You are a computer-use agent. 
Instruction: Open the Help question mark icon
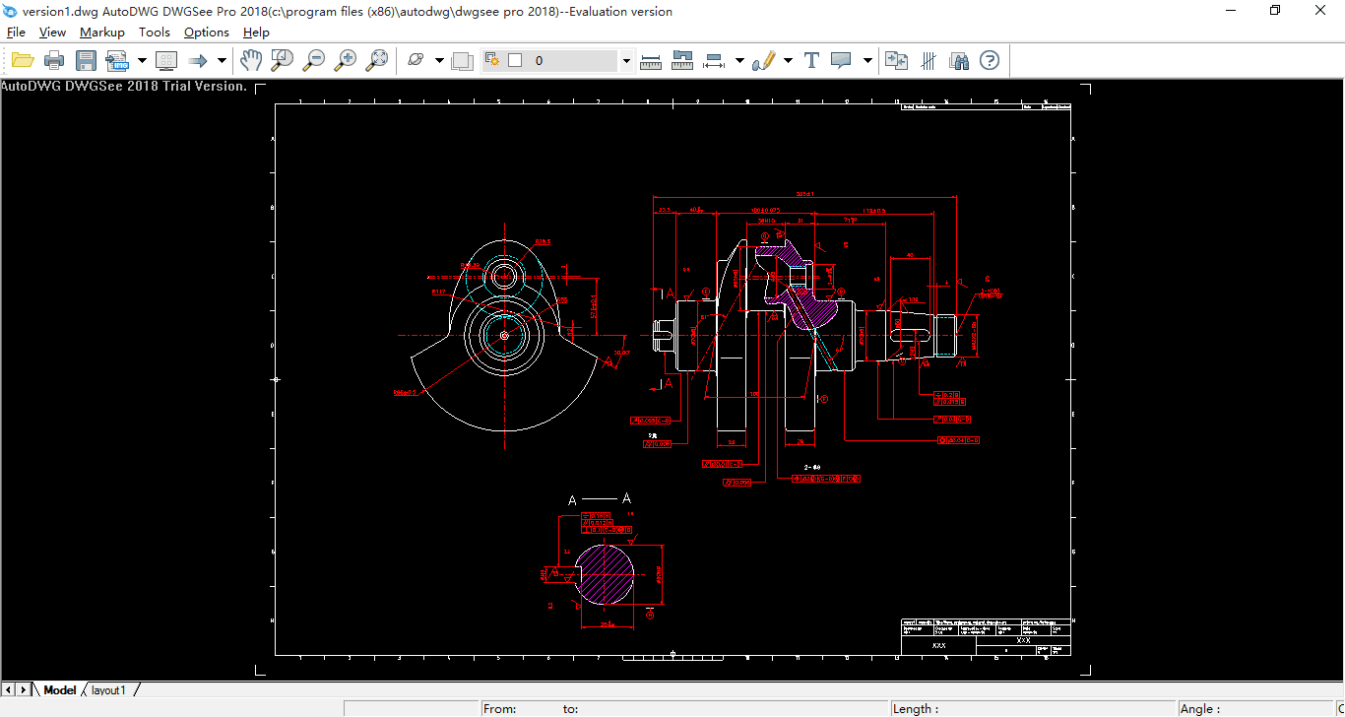pos(990,60)
